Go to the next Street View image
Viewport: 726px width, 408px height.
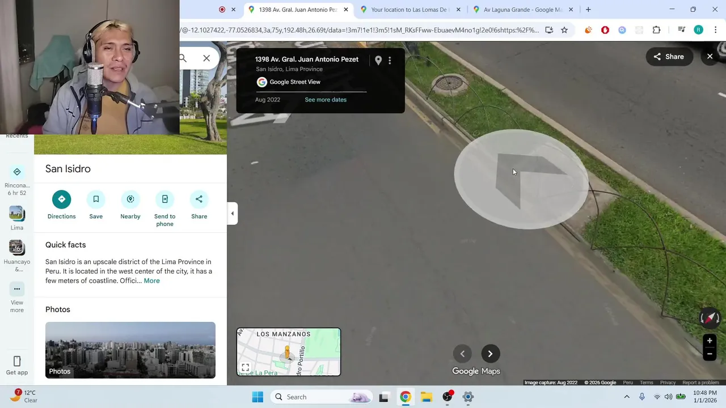click(490, 354)
